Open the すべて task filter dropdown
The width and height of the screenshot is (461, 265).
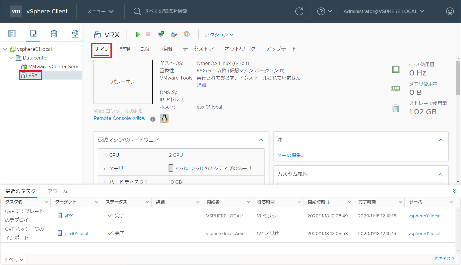click(x=13, y=259)
